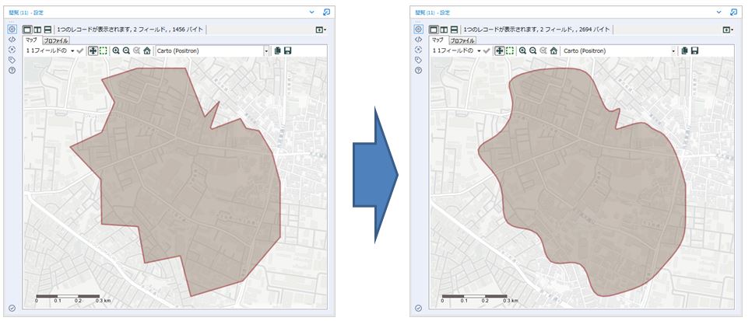Image resolution: width=752 pixels, height=321 pixels.
Task: Open new window dropdown button in right panel
Action: tap(728, 29)
